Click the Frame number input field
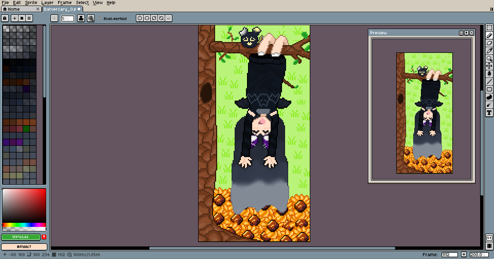Viewport: 494px width, 259px height. [449, 255]
